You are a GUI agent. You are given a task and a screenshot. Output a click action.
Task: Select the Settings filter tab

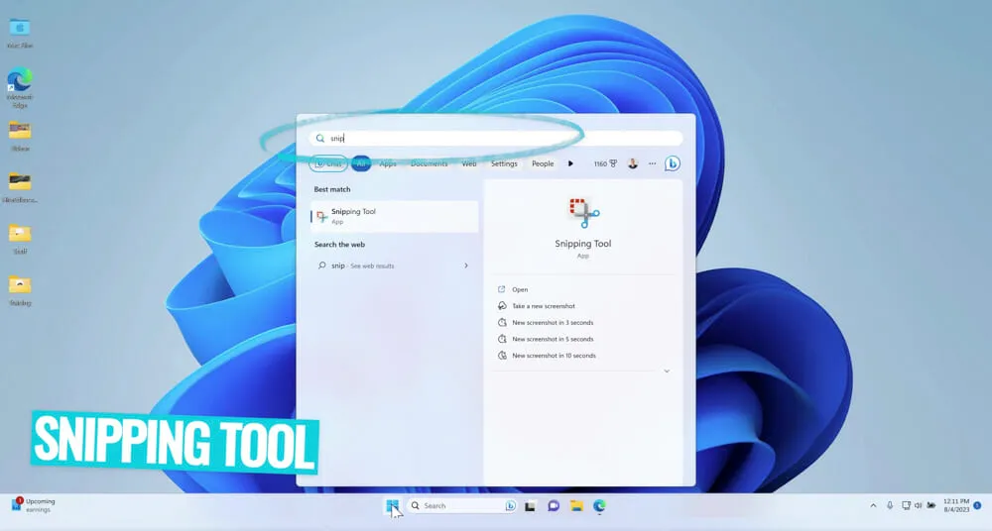pyautogui.click(x=504, y=163)
